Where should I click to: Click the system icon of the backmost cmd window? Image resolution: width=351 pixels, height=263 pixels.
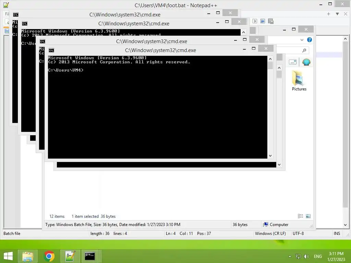pos(15,15)
